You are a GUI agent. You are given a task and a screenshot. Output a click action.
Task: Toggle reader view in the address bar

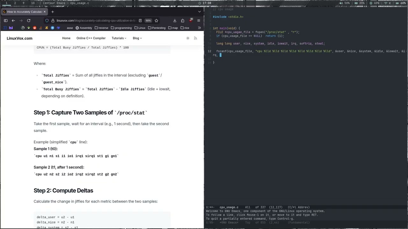click(140, 21)
